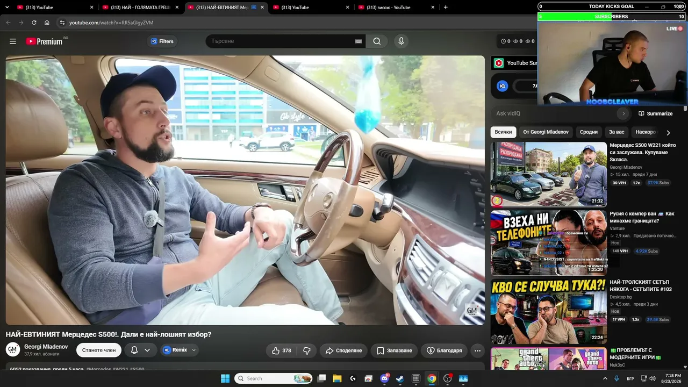
Task: Open 'Русия с кемпер ван' video thumbnail
Action: 549,242
